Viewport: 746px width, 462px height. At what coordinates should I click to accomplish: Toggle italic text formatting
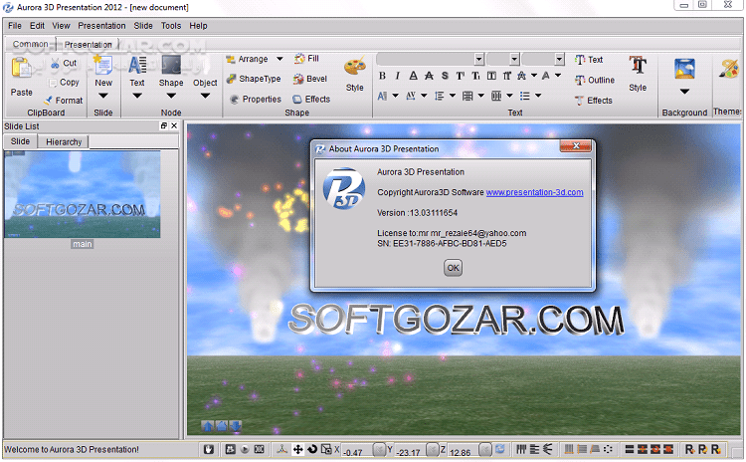(x=397, y=76)
